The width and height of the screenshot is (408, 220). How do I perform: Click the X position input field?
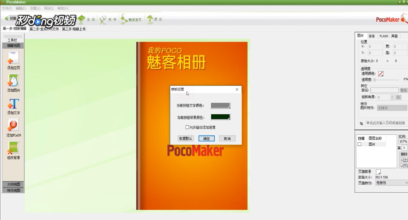pos(375,46)
